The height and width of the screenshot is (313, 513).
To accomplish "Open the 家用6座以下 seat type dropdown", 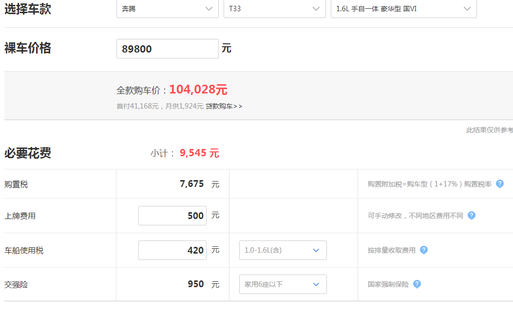I will (283, 284).
